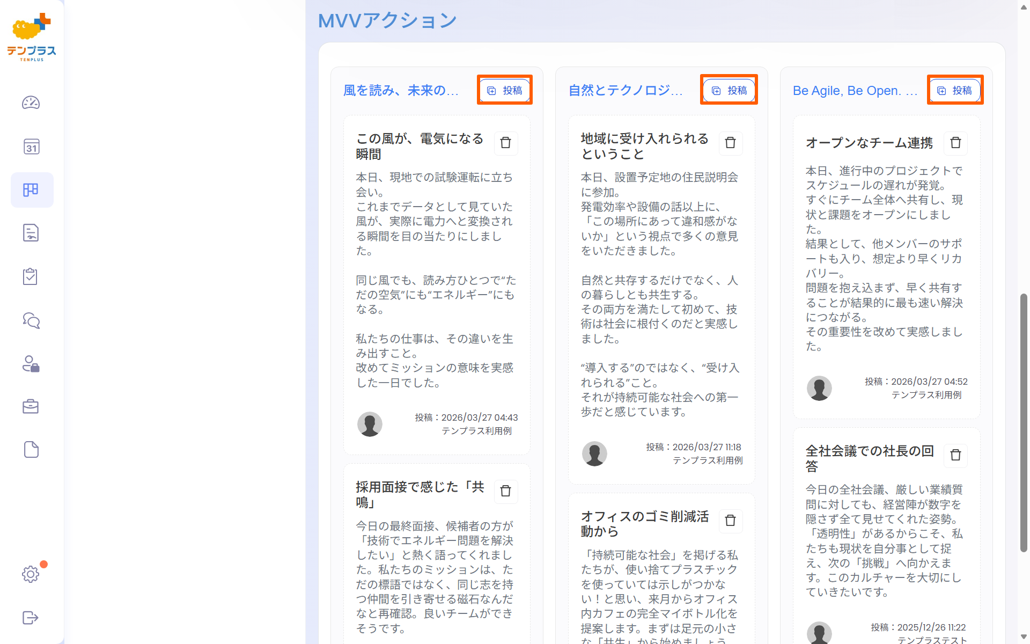Click the 'MVVアクション' heading
The height and width of the screenshot is (644, 1030).
pos(387,20)
